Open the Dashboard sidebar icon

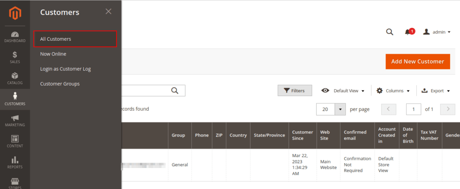pyautogui.click(x=15, y=37)
